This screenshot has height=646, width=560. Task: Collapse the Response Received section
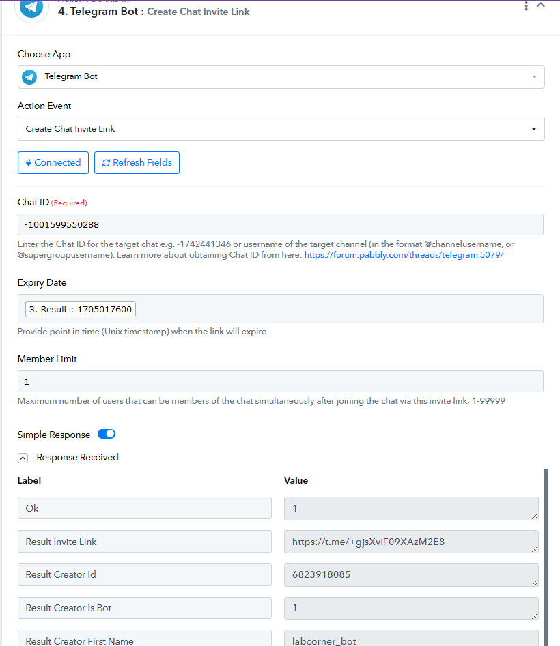(23, 458)
